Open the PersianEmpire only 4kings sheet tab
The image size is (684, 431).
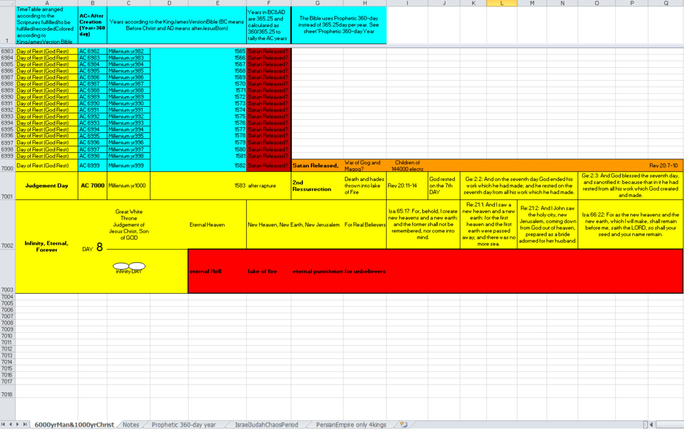coord(351,425)
